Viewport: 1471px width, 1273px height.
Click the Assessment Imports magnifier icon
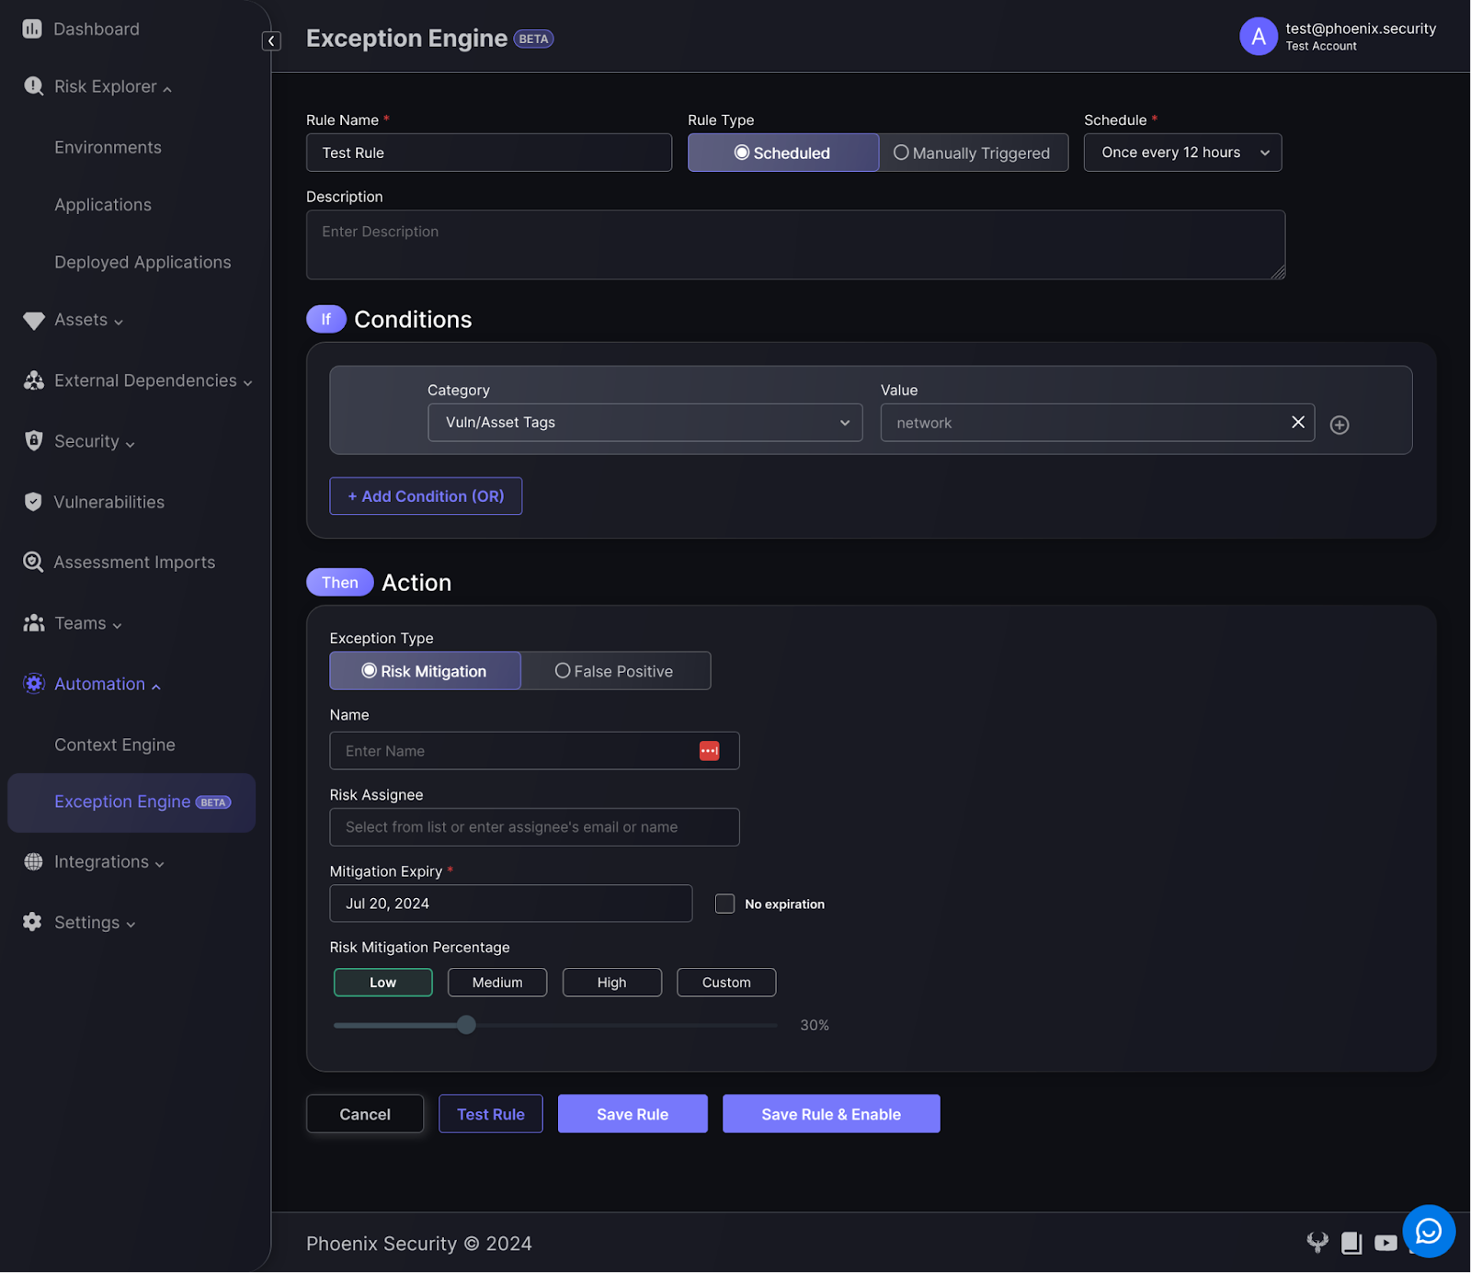pyautogui.click(x=33, y=562)
